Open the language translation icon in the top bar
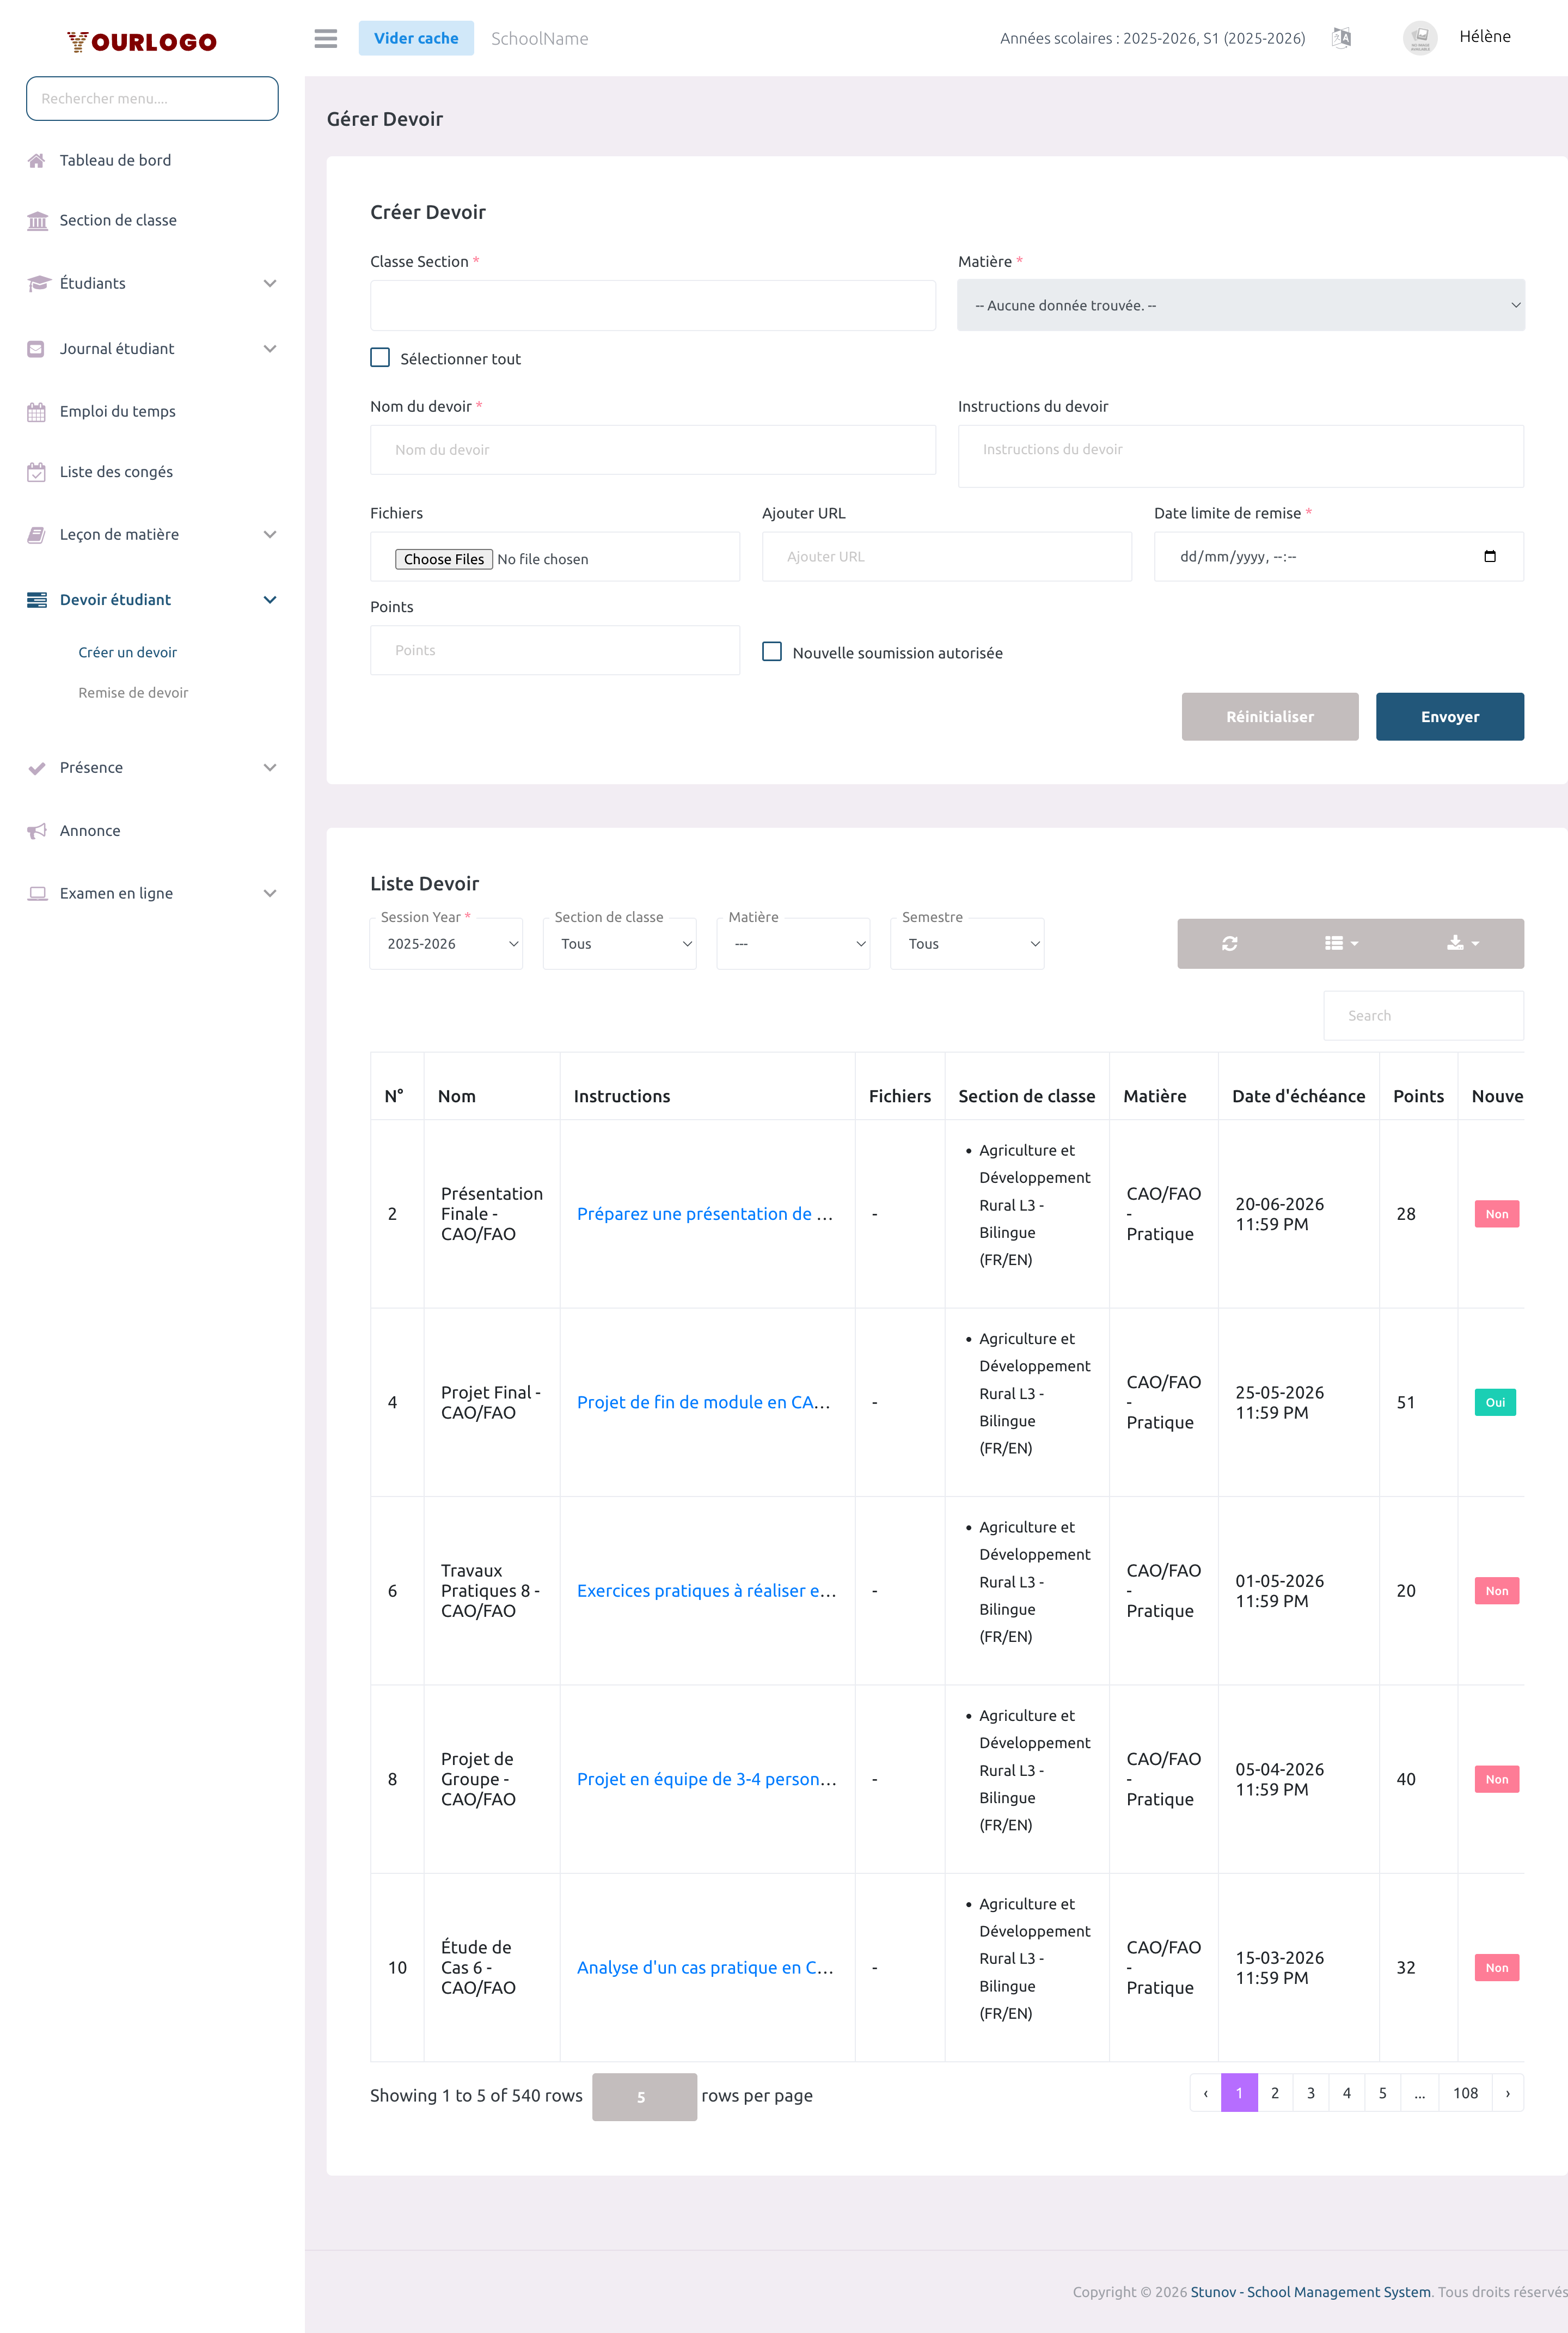1568x2333 pixels. 1342,37
